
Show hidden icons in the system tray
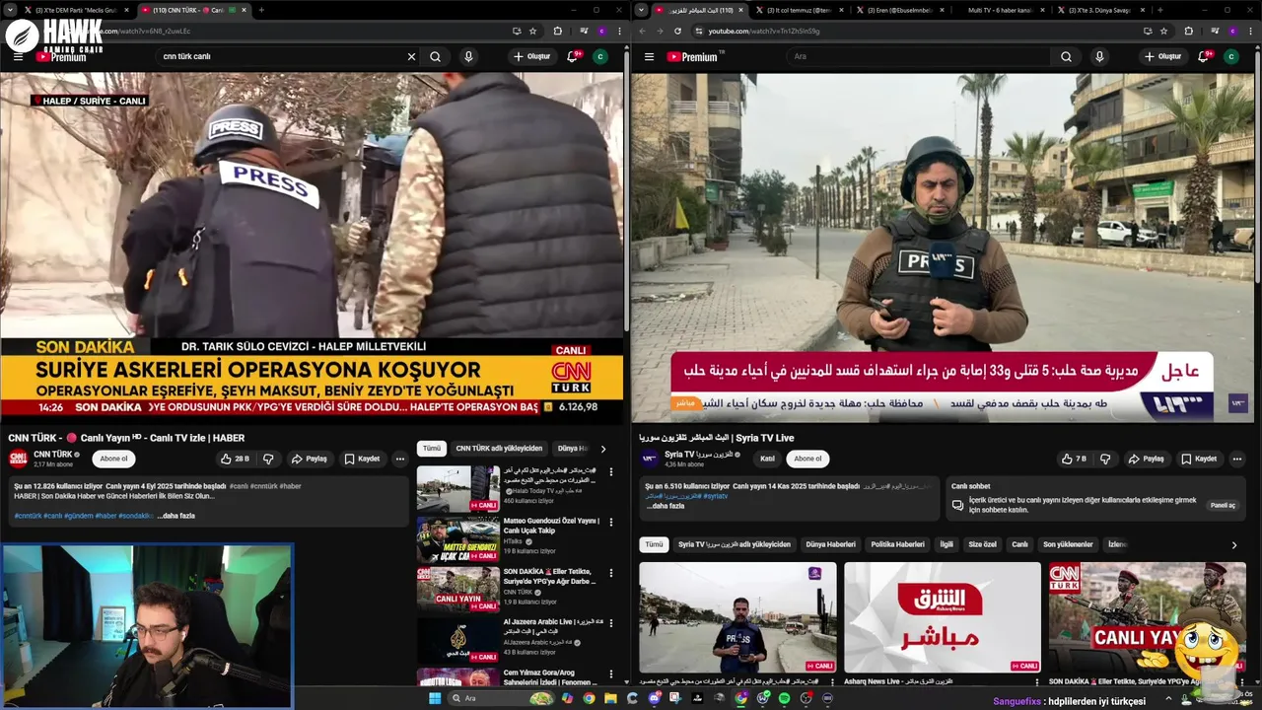coord(1168,698)
